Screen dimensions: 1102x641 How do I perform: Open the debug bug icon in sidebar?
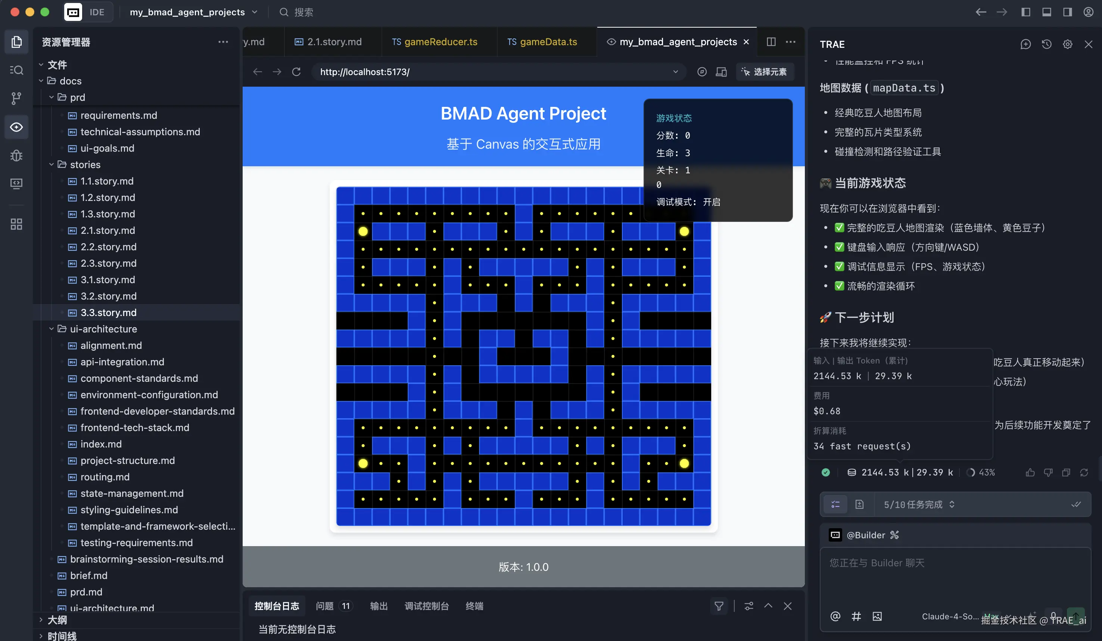pos(16,155)
